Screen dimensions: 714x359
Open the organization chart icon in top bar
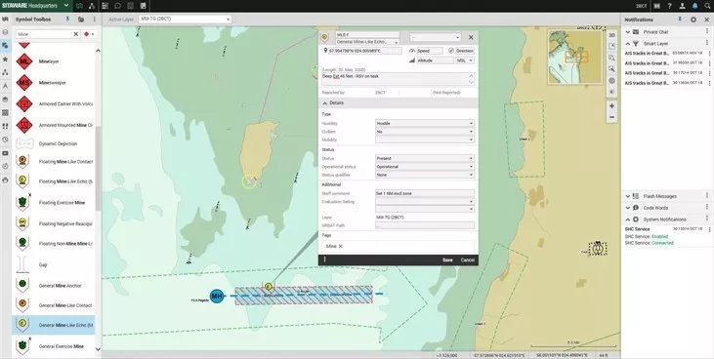92,6
